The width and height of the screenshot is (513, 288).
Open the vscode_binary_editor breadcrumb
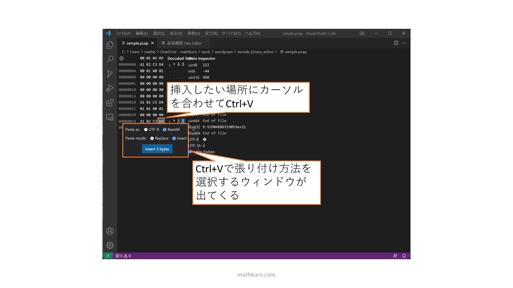pyautogui.click(x=255, y=52)
